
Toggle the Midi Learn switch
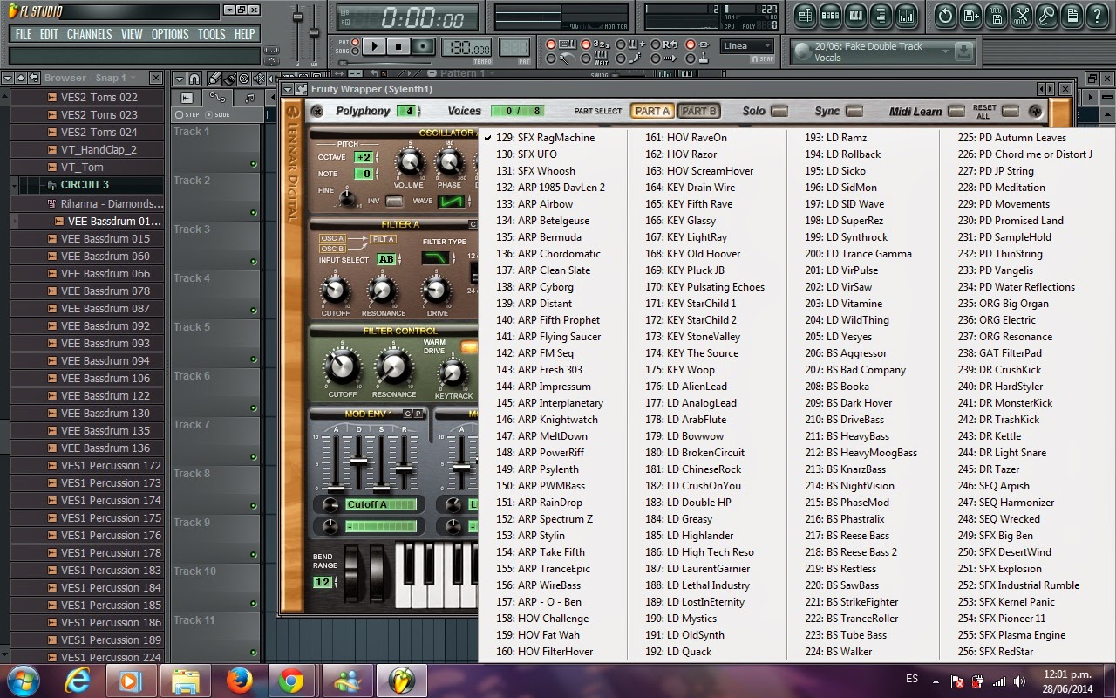(x=956, y=111)
